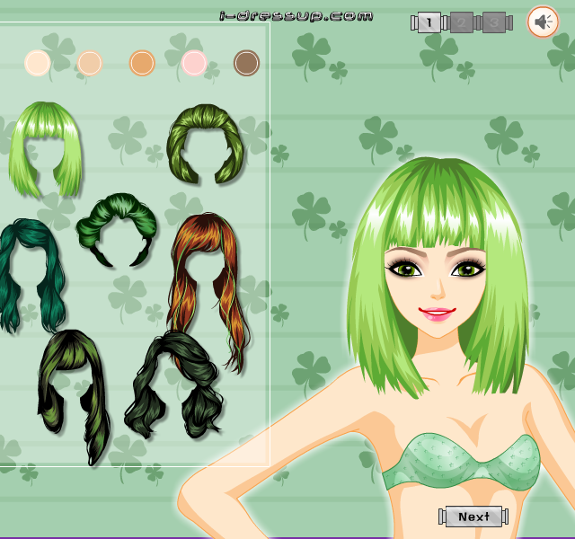Choose the light beige skin tone swatch
This screenshot has height=539, width=575.
(x=90, y=63)
